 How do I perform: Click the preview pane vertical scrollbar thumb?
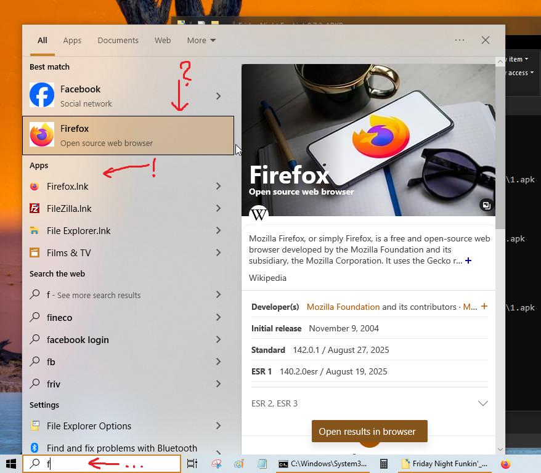[500, 148]
